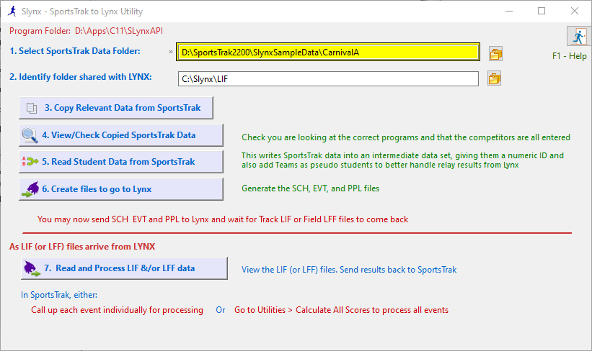The width and height of the screenshot is (592, 351).
Task: Click 'As LIF (or LFF) files arrive from LYNX' heading
Action: click(82, 247)
